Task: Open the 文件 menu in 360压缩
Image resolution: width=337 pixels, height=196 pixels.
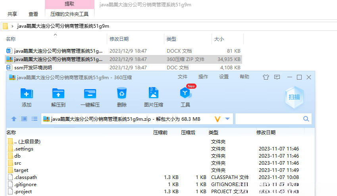Action: [183, 77]
